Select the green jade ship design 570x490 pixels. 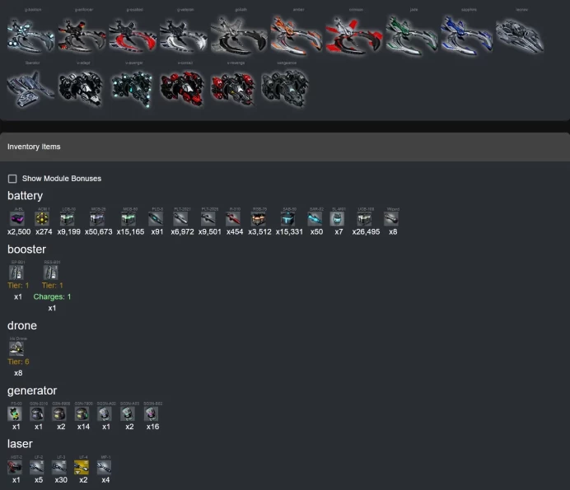[x=412, y=35]
